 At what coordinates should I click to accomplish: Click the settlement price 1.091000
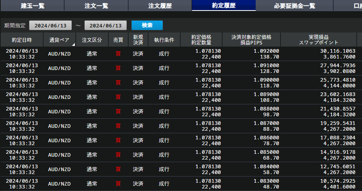(266, 65)
